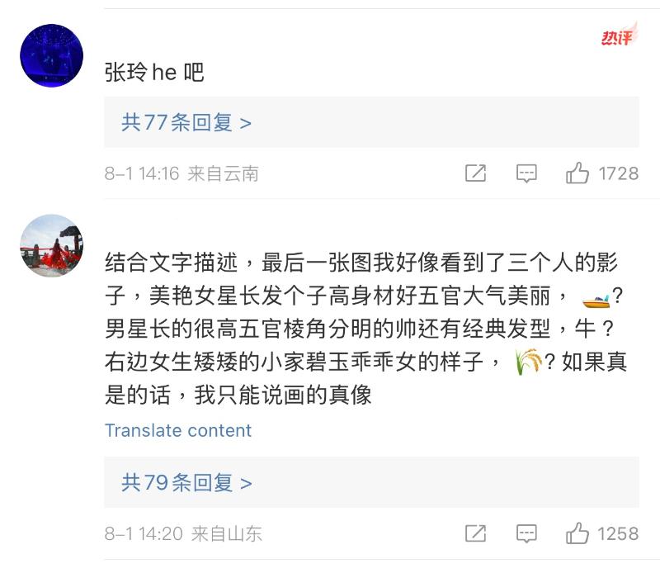Expand the 共77条回复 replies
Viewport: 660px width, 573px height.
tap(186, 123)
